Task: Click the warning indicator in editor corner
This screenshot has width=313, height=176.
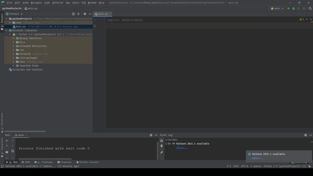Action: click(x=301, y=19)
